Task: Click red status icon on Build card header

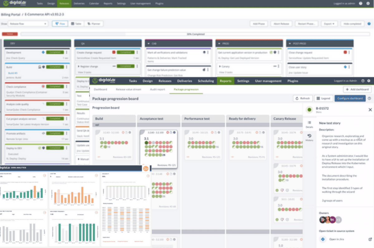Action: pyautogui.click(x=123, y=133)
